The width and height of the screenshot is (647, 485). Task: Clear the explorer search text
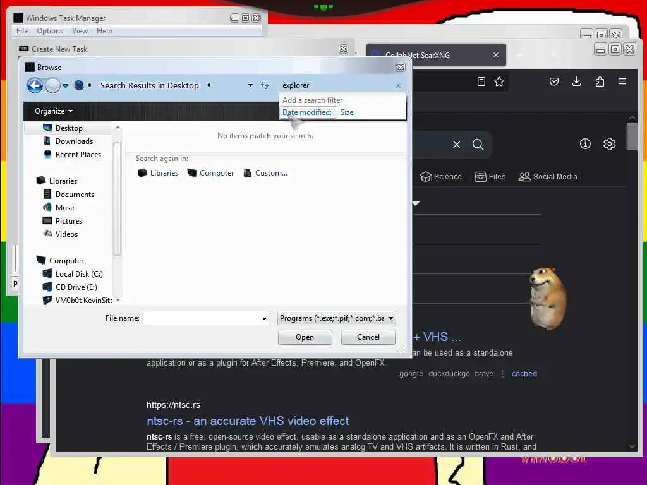coord(398,85)
